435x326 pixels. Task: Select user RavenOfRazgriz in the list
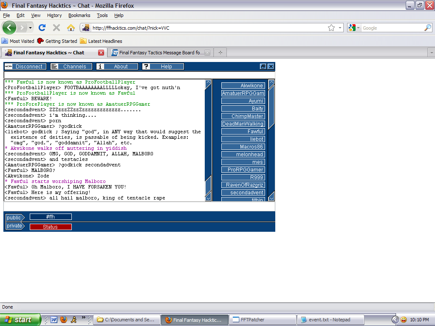(x=243, y=185)
